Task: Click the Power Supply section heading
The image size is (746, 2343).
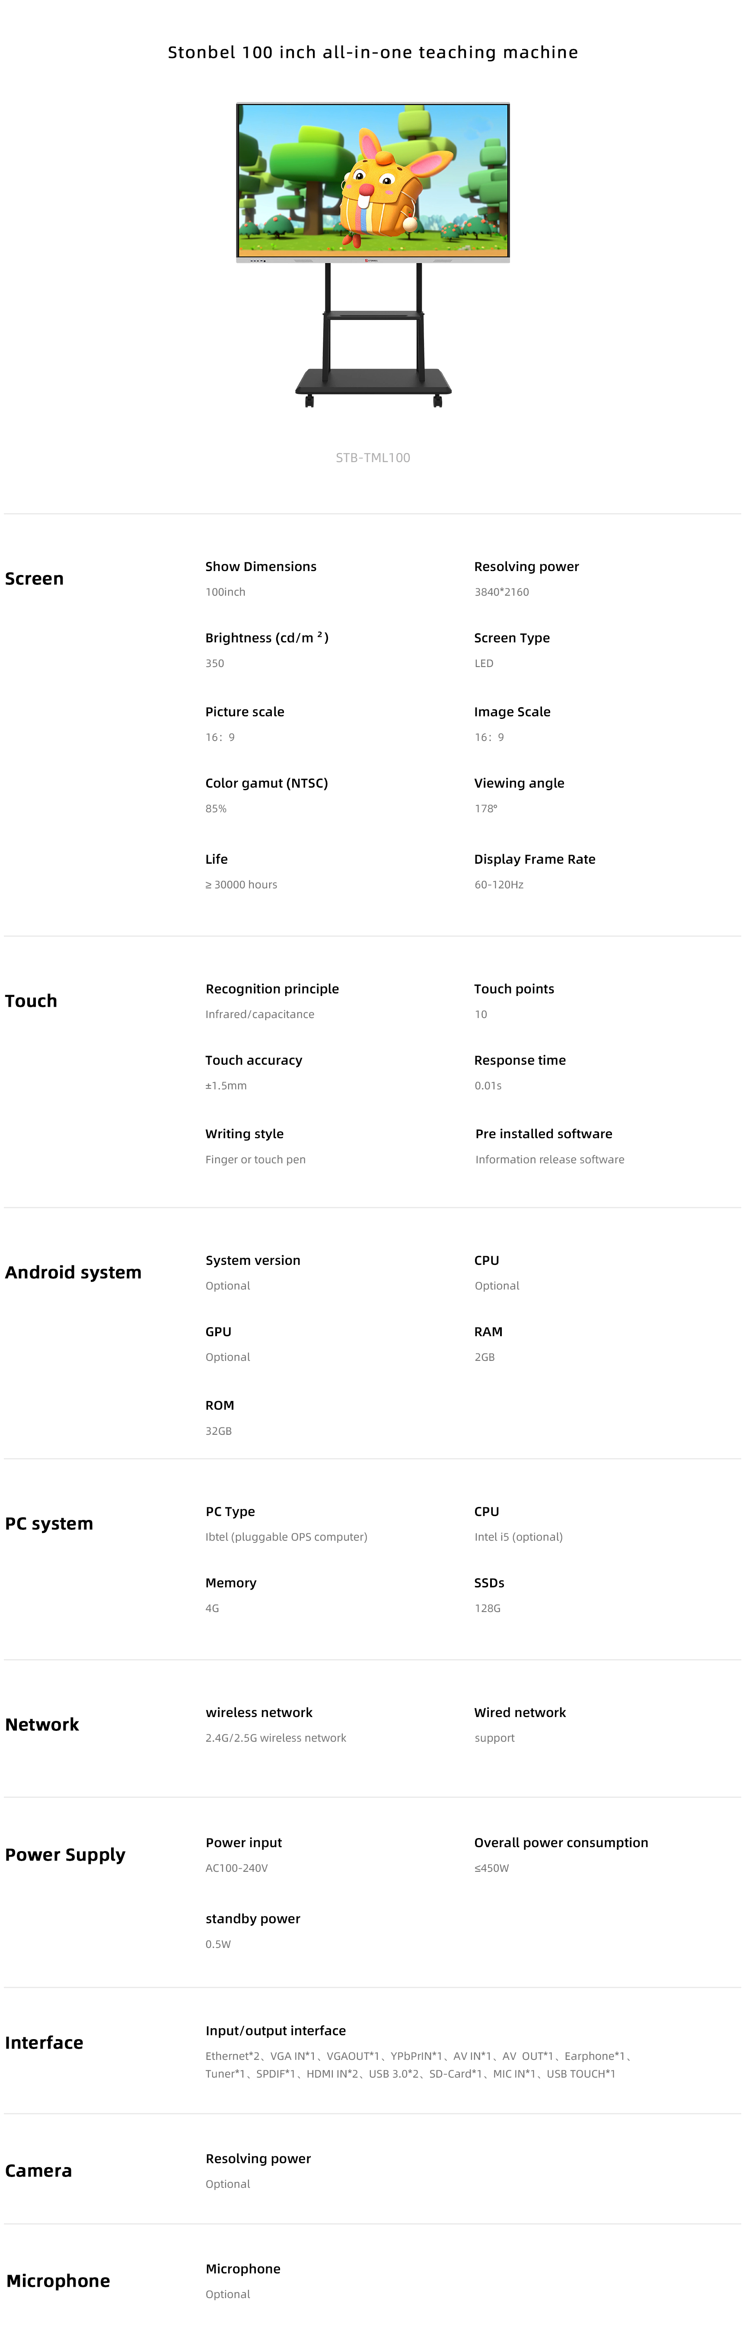Action: pyautogui.click(x=66, y=1855)
